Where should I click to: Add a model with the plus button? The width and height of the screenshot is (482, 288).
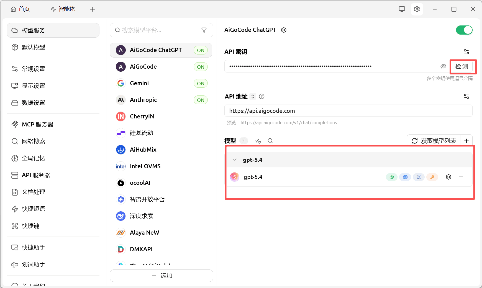(x=466, y=141)
